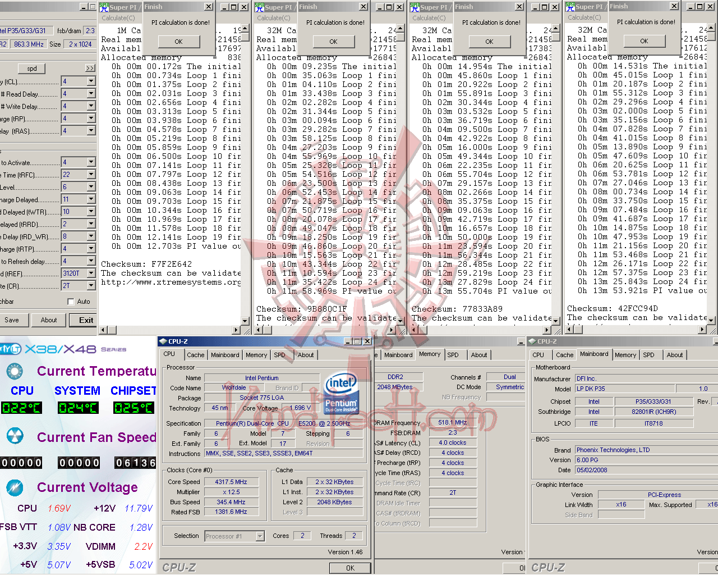This screenshot has height=575, width=718.
Task: Switch to the Cache tab in the CPU-Z Processor window
Action: (x=196, y=355)
